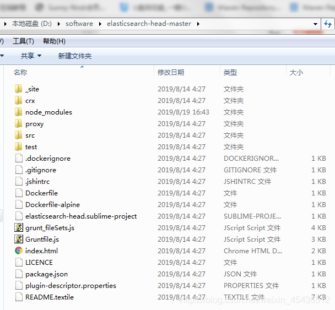Select the _site folder name
335x310 pixels.
33,89
